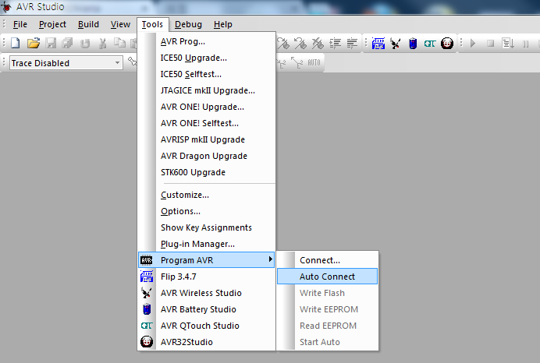Select AVR Dragon Upgrade
The width and height of the screenshot is (540, 363).
coord(206,156)
